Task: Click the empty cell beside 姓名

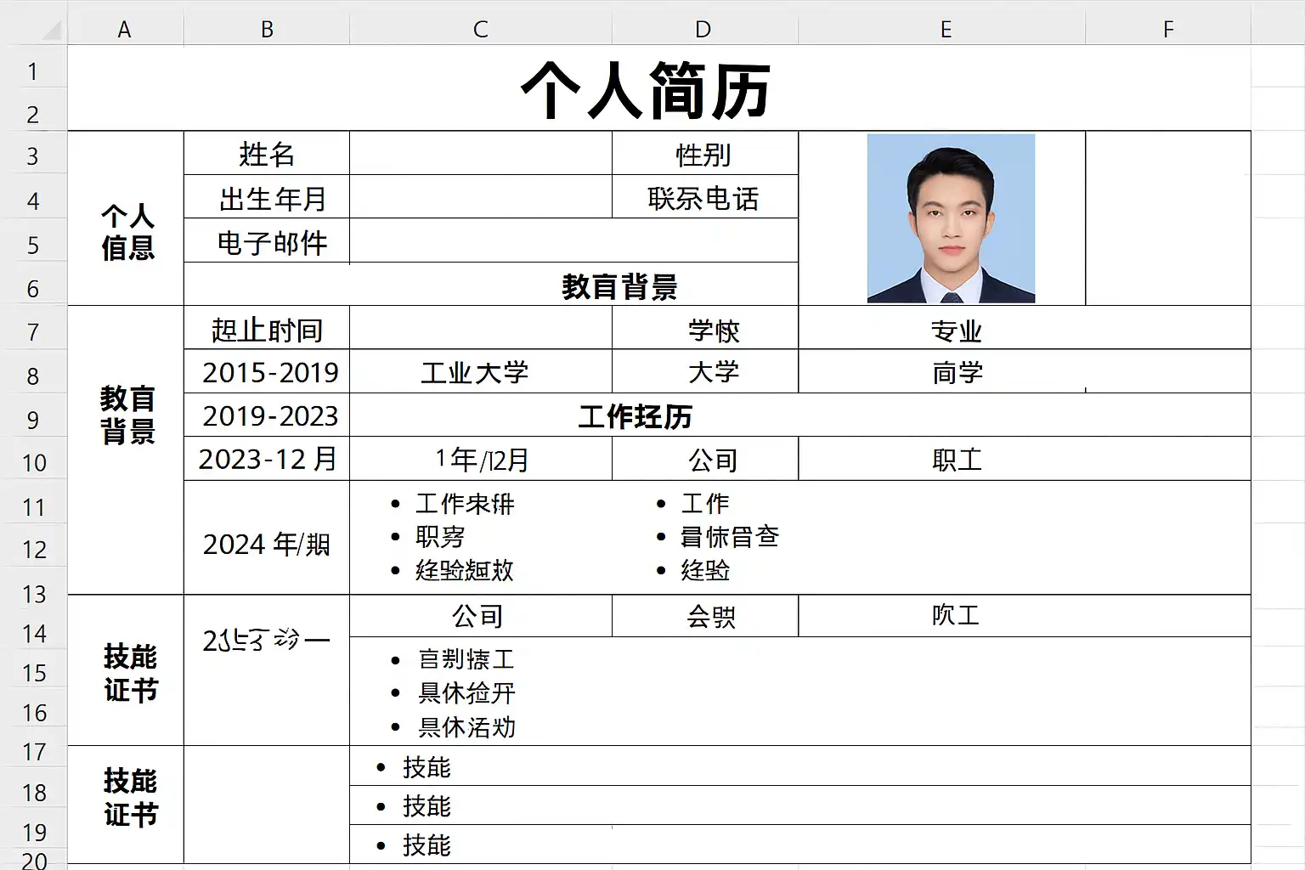Action: coord(481,154)
